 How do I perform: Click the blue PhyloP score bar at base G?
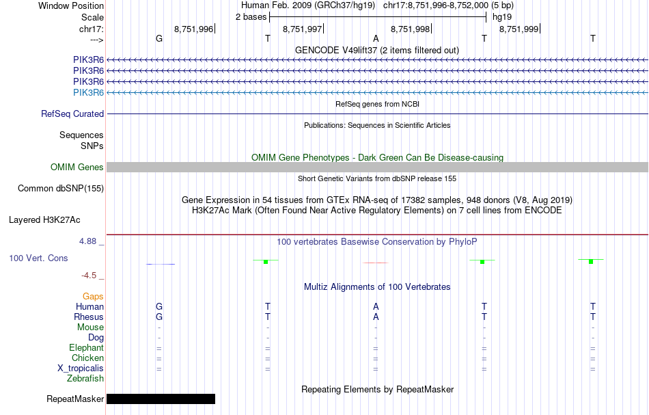(x=161, y=264)
